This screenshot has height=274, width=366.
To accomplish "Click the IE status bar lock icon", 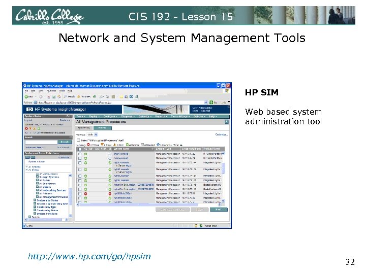I will coord(196,225).
